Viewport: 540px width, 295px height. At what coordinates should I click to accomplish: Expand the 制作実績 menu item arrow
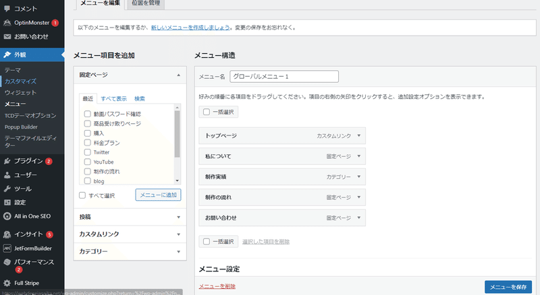click(x=359, y=176)
